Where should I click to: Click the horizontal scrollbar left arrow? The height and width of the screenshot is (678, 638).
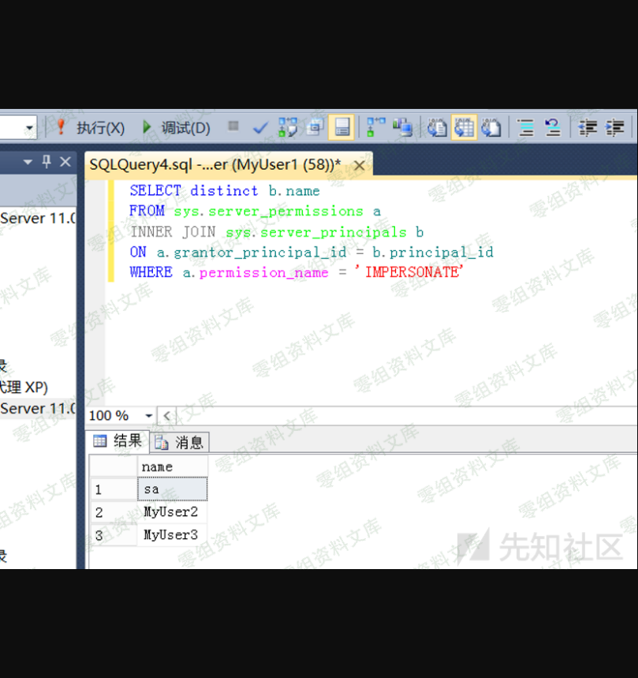coord(166,416)
